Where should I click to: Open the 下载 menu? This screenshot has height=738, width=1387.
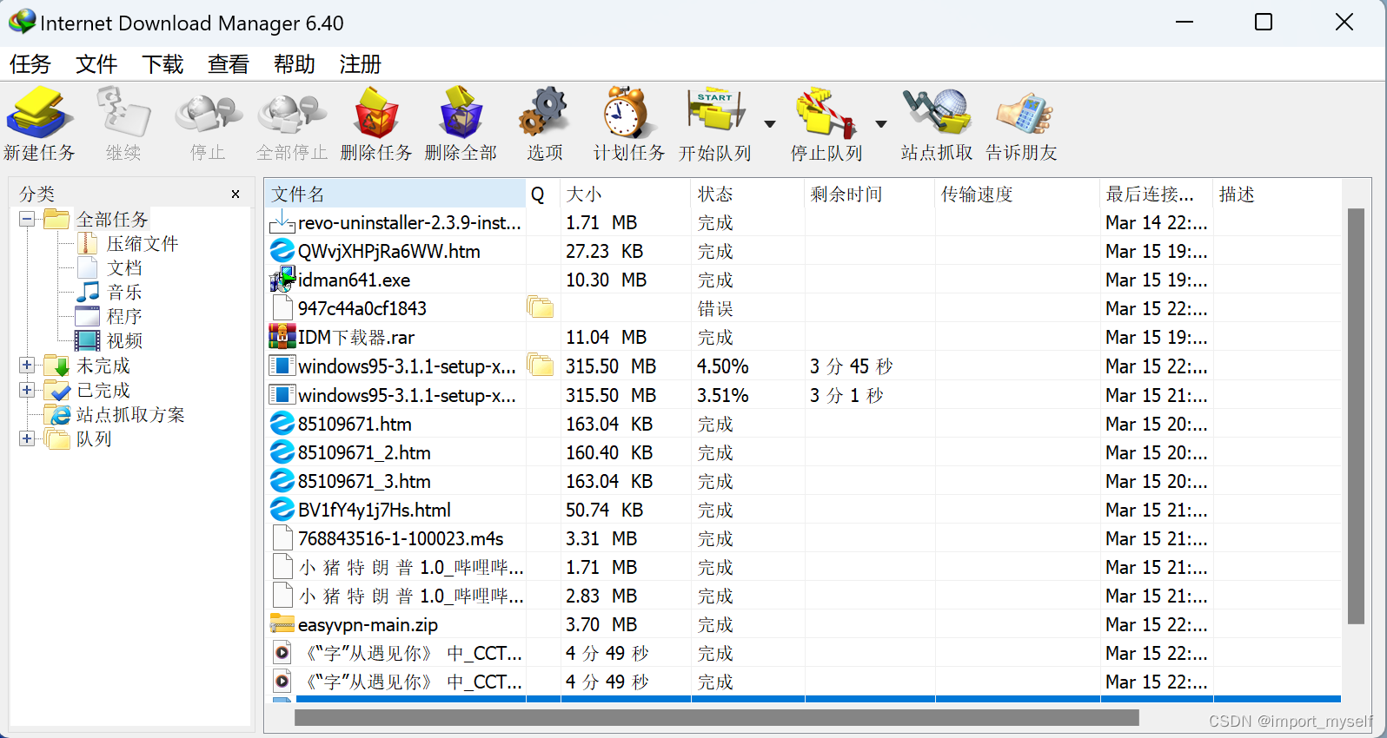(163, 64)
